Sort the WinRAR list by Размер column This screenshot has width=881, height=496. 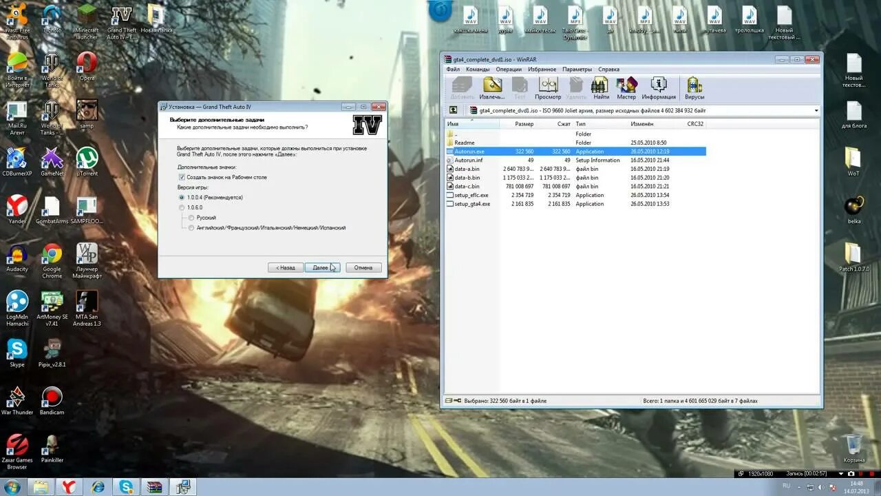point(518,124)
